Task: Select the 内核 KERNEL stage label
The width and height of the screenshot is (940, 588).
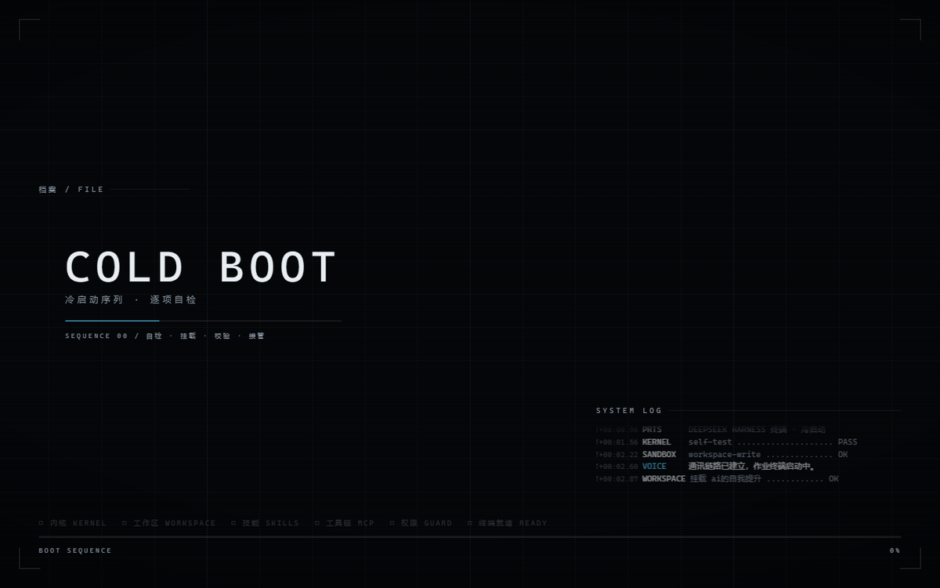Action: tap(78, 523)
